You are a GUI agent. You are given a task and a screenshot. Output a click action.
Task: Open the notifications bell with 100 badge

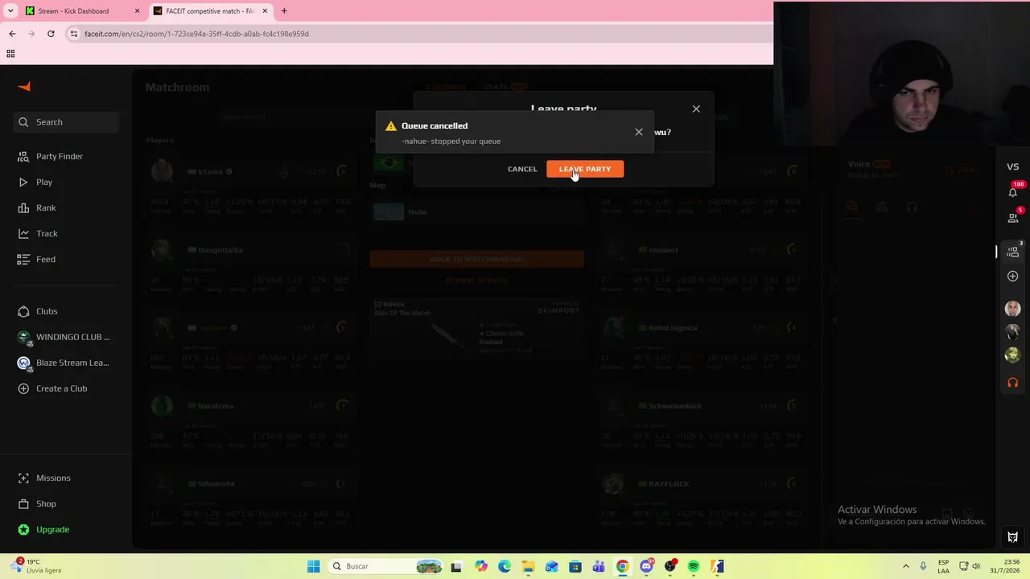coord(1013,191)
